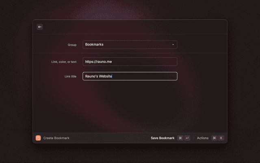Image resolution: width=260 pixels, height=163 pixels.
Task: Click the Command key icon beside Save Bookmark
Action: pos(180,138)
